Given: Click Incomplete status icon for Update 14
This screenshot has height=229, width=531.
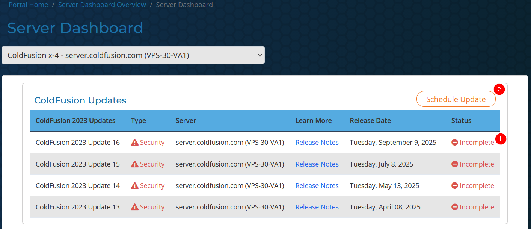Looking at the screenshot, I should tap(454, 186).
